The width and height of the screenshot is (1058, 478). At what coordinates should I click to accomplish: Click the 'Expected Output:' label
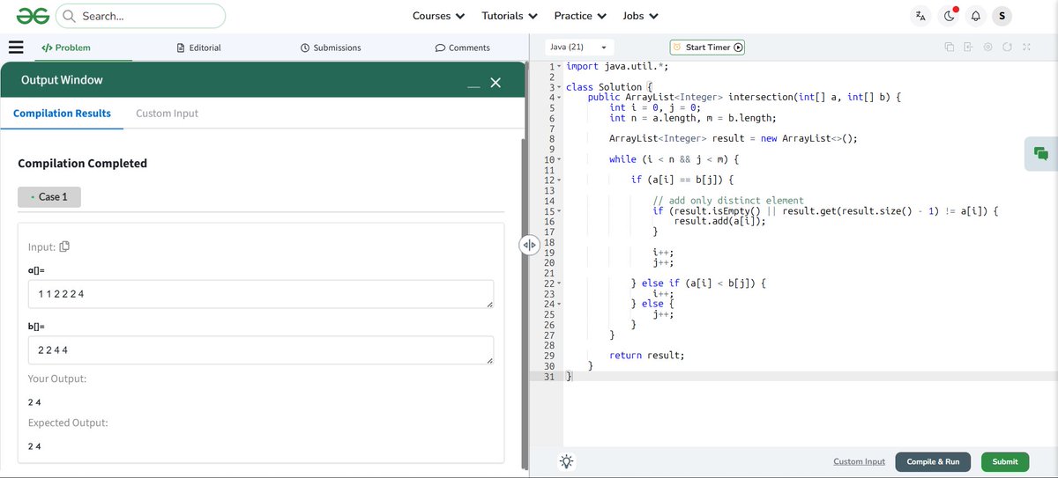pos(68,423)
